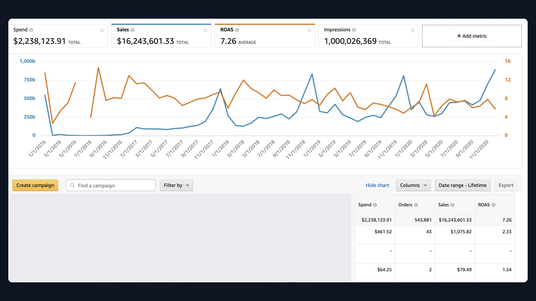Sort table by Spend column header

pos(364,205)
